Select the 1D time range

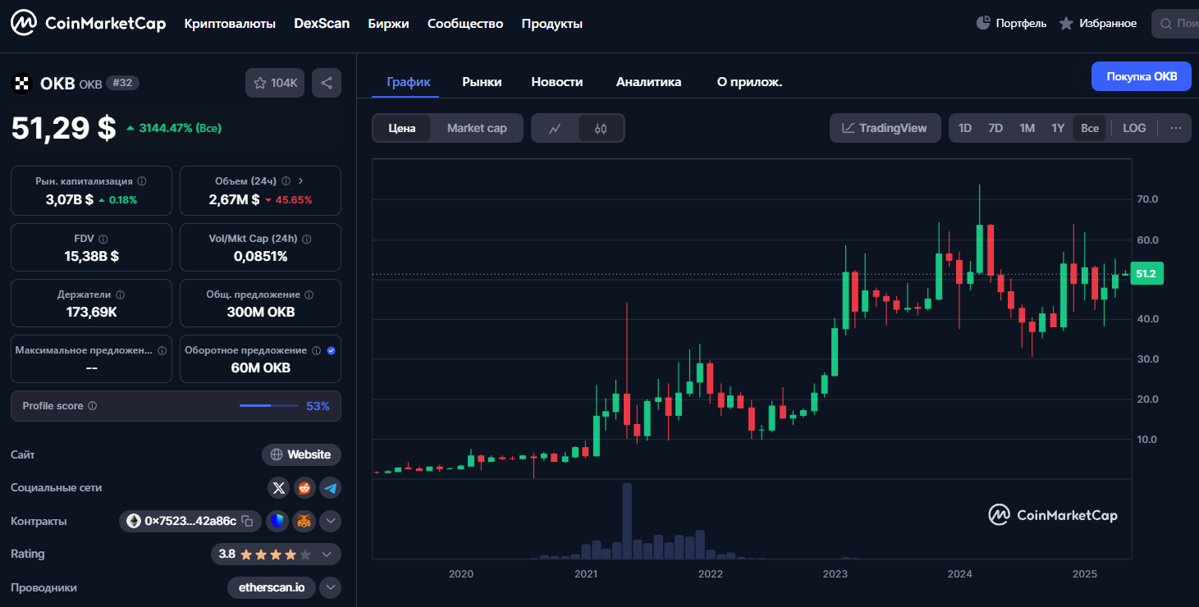pos(965,128)
